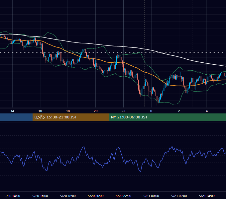Click the 18 hour label on price chart
Screen dimensions: 226x199
coord(68,111)
